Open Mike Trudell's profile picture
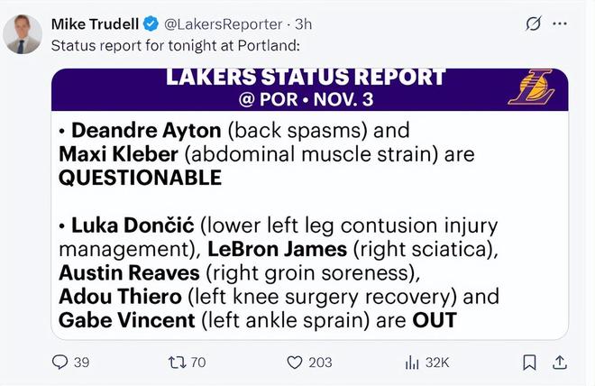 tap(23, 34)
